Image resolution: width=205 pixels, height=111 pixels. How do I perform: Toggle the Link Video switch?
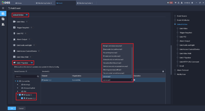(27, 22)
